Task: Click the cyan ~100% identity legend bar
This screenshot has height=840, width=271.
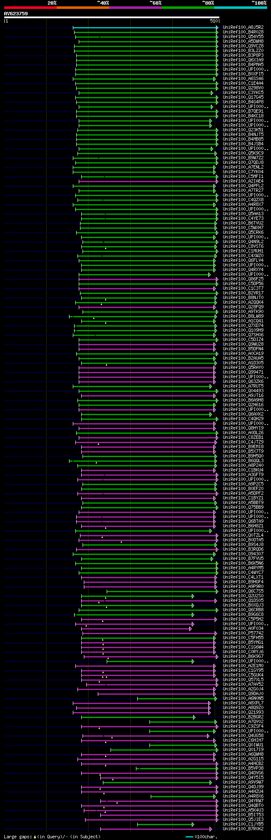Action: (241, 8)
